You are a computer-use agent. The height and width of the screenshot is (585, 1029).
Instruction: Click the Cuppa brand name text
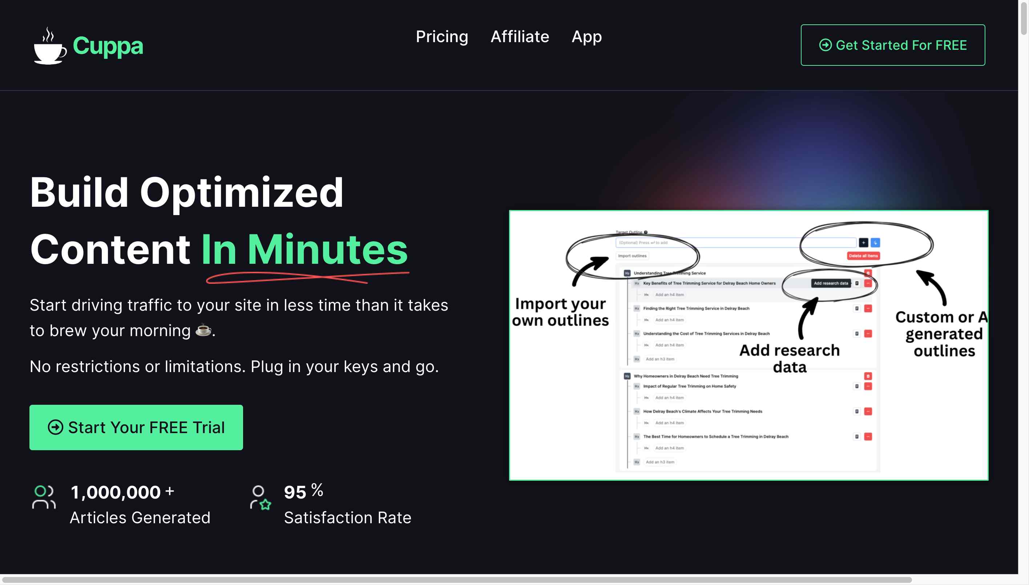coord(108,46)
